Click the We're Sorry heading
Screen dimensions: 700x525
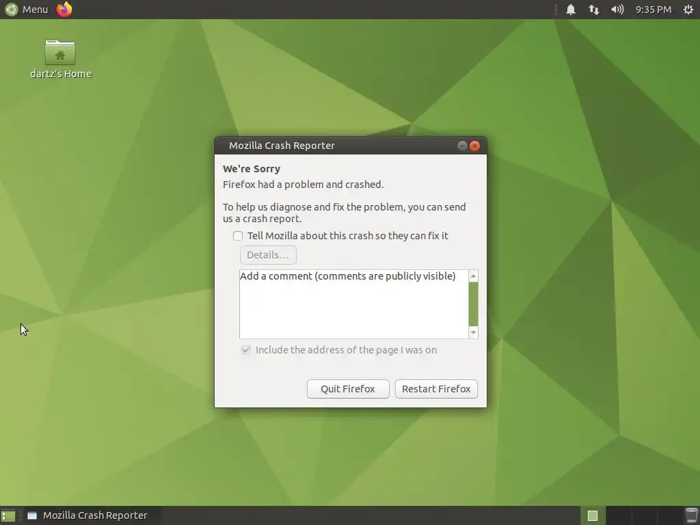click(x=252, y=169)
